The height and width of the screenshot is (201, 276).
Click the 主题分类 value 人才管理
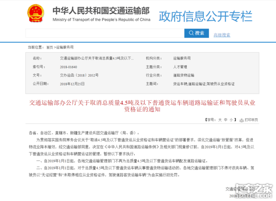click(180, 66)
